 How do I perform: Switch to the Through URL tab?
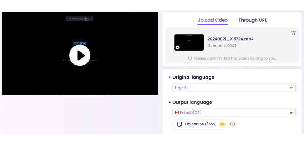point(253,20)
